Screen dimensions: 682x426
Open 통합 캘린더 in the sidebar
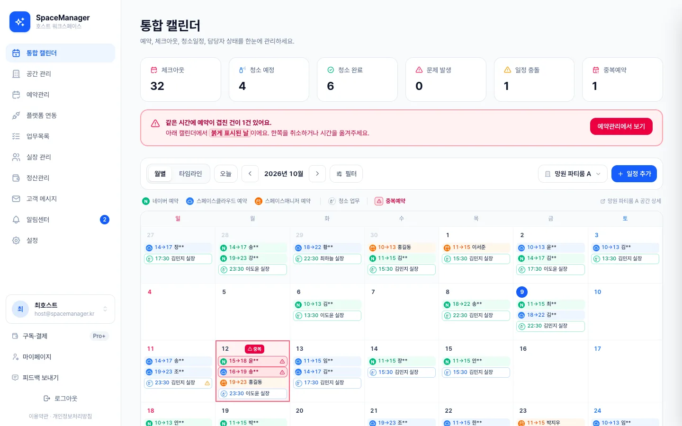(x=60, y=53)
